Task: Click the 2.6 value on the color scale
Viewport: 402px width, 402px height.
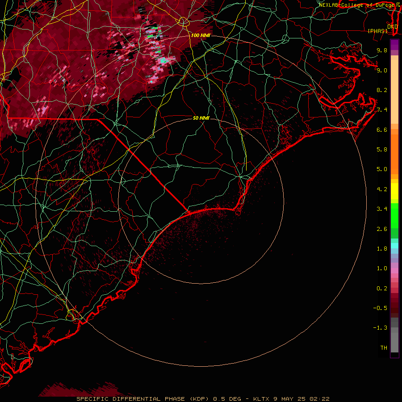Action: pos(382,229)
